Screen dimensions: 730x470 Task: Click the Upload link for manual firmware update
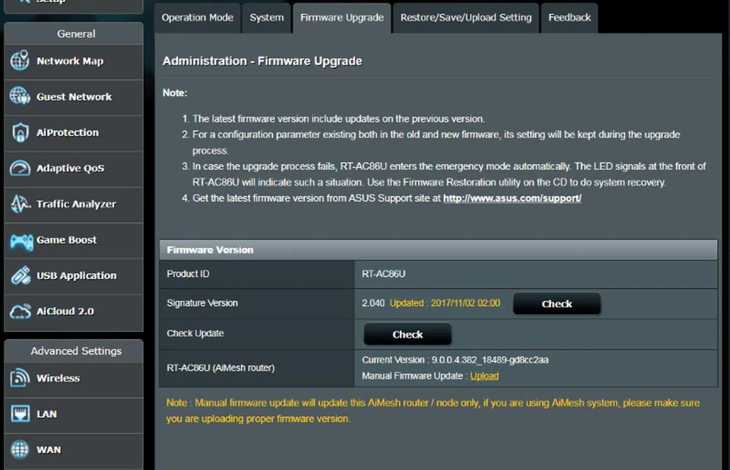click(484, 375)
